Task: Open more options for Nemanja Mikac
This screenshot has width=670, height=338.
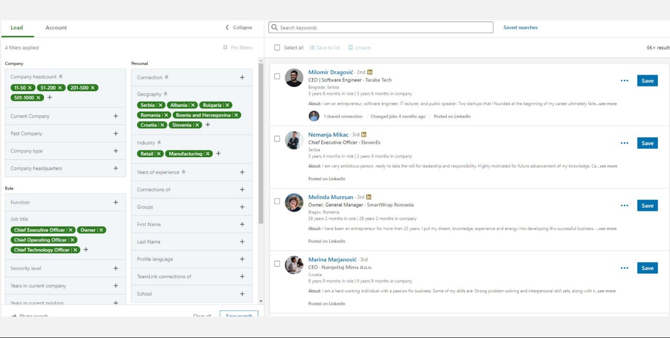Action: pos(624,143)
